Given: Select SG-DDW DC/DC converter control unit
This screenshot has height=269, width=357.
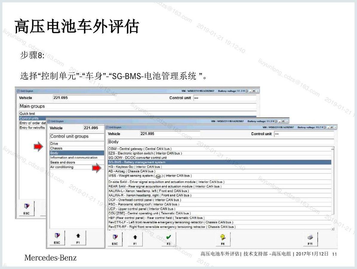Looking at the screenshot, I should (219, 158).
